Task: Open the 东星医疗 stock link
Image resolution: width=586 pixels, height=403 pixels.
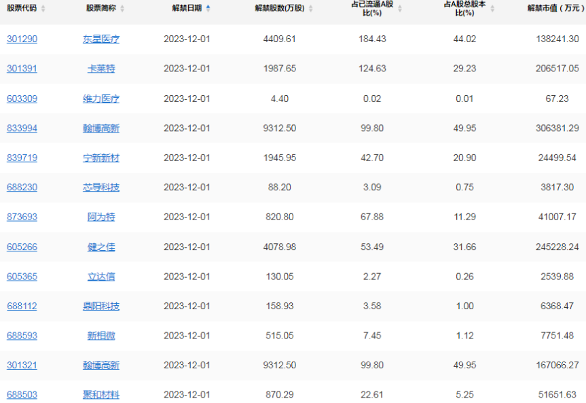Action: 101,39
